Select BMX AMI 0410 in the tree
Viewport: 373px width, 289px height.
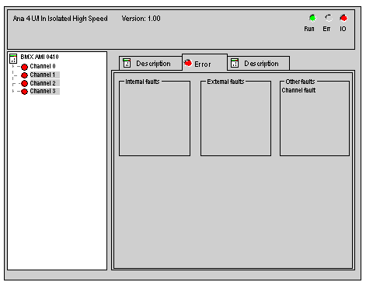pos(40,57)
